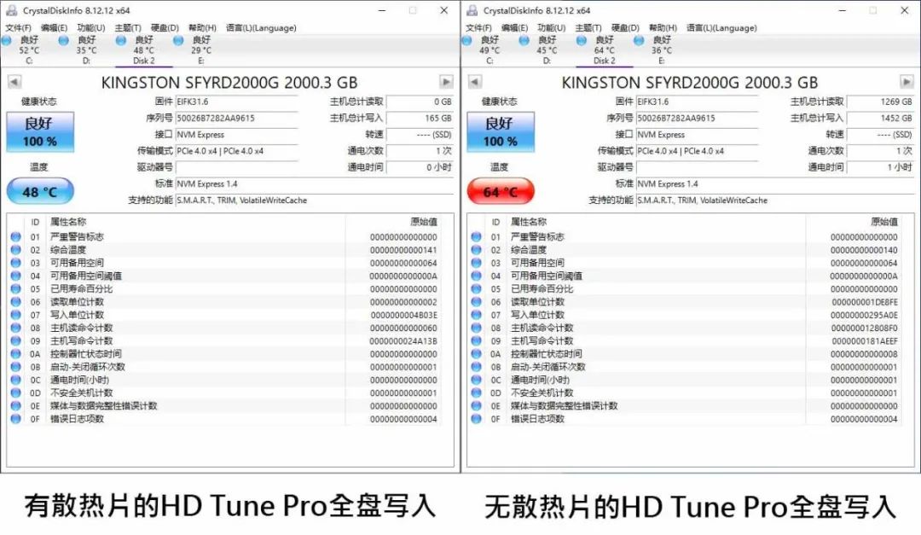Select Disk 2 64 °C tab, right window

(604, 50)
